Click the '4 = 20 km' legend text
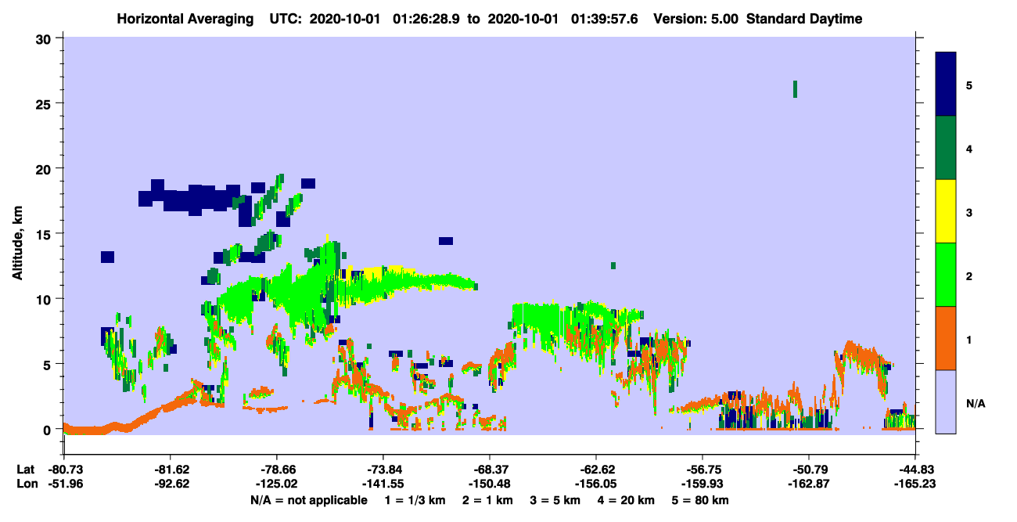1017x522 pixels. 627,500
